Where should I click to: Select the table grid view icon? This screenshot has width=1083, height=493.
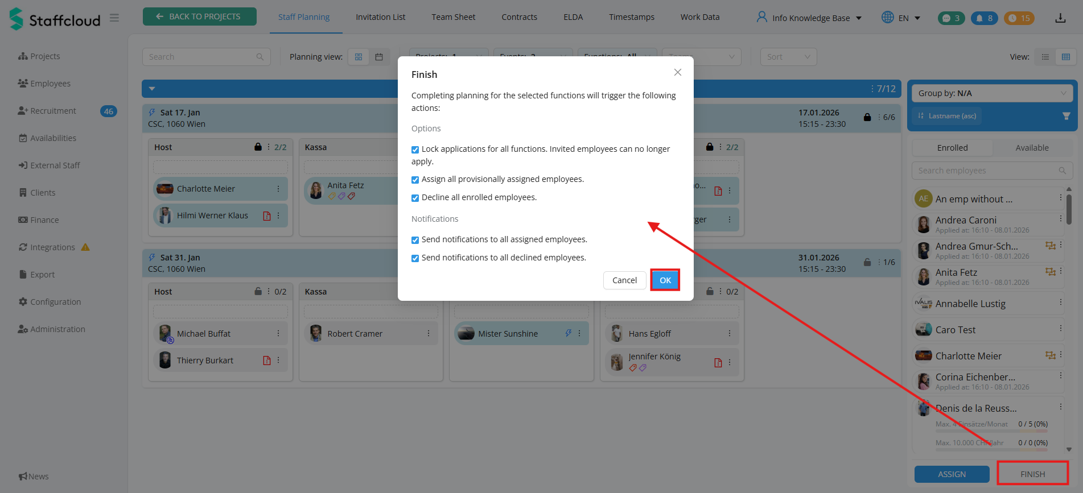tap(1066, 57)
